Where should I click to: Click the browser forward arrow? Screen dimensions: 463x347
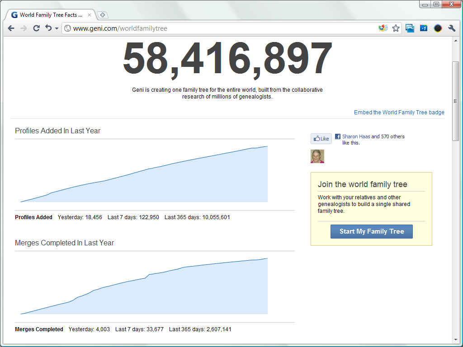pyautogui.click(x=24, y=28)
